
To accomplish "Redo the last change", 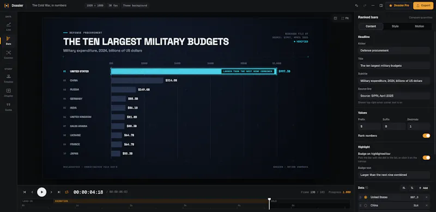I will pyautogui.click(x=365, y=5).
